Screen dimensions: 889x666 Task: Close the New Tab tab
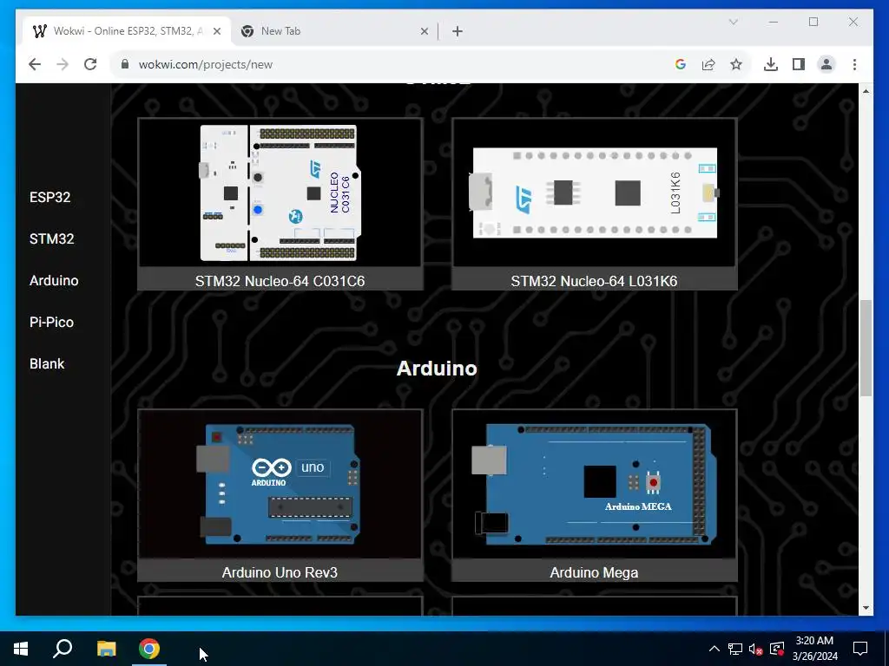point(424,31)
